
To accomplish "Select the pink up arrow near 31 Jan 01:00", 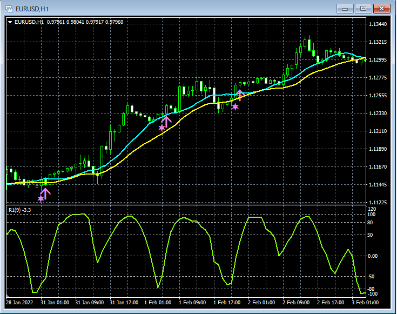I will pyautogui.click(x=45, y=193).
